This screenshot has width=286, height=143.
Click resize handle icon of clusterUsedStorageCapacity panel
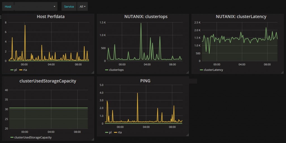pyautogui.click(x=93, y=139)
